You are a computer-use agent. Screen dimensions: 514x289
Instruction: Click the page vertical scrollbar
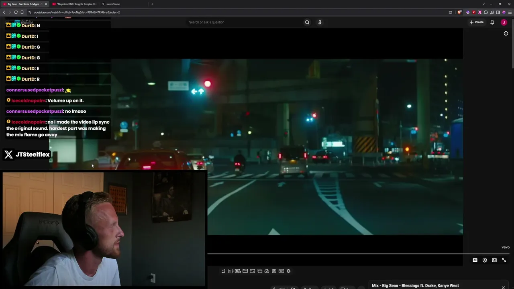(x=512, y=44)
